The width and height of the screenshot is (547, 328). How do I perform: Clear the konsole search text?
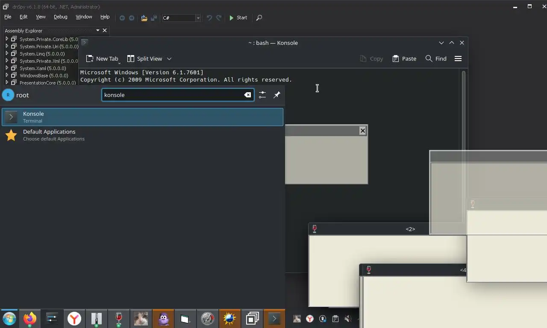[247, 95]
